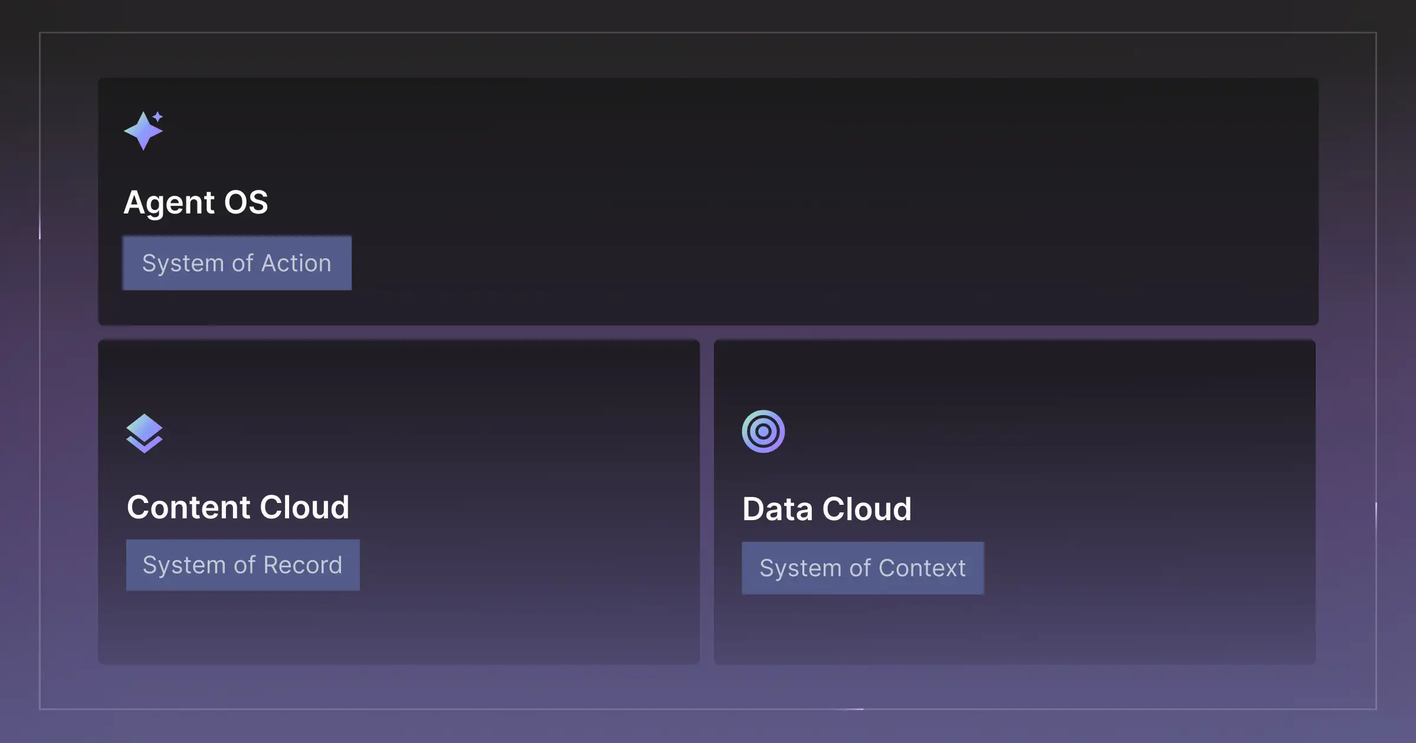The width and height of the screenshot is (1416, 743).
Task: Click the small star on the sparkle icon
Action: [158, 116]
